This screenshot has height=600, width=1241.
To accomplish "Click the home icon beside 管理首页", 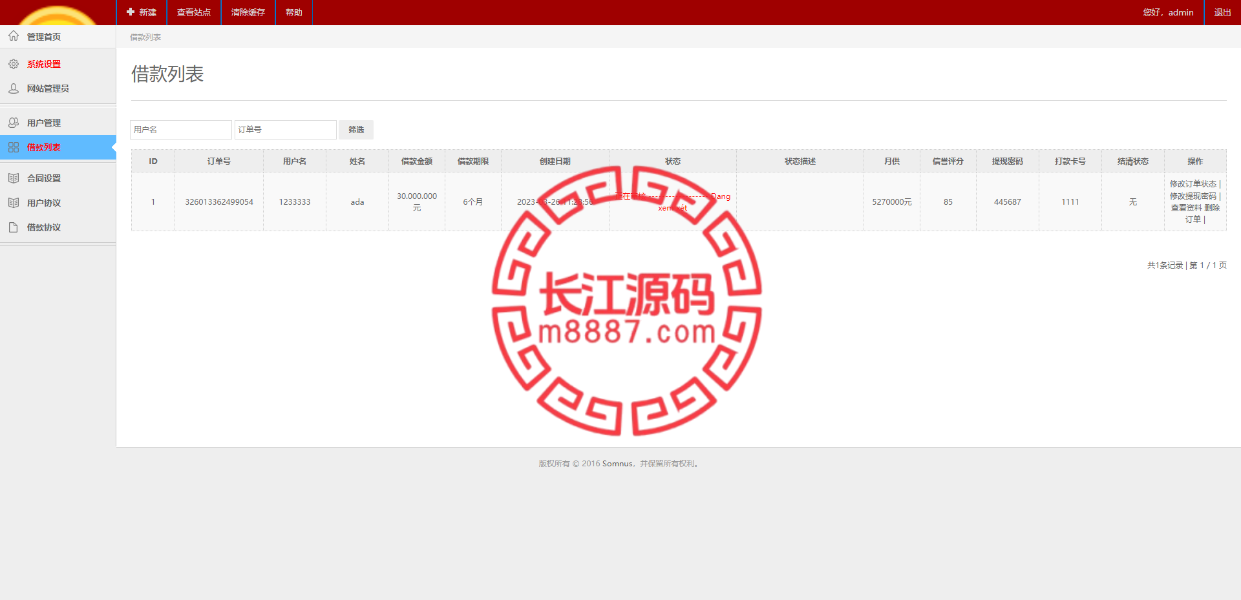I will coord(14,36).
